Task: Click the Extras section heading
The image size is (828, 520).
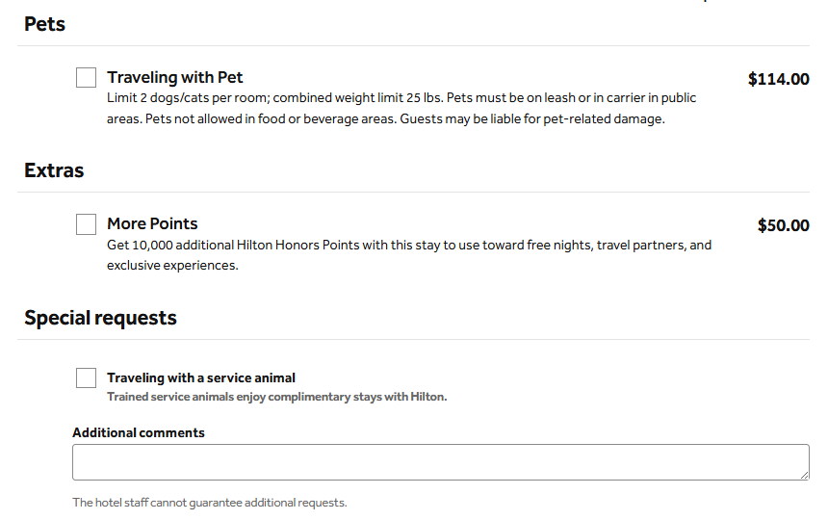Action: [54, 170]
